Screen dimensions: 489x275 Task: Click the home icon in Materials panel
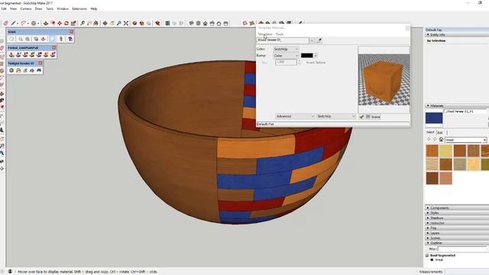(x=441, y=139)
